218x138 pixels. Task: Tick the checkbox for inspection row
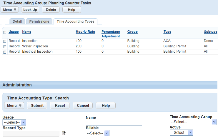coord(5,41)
